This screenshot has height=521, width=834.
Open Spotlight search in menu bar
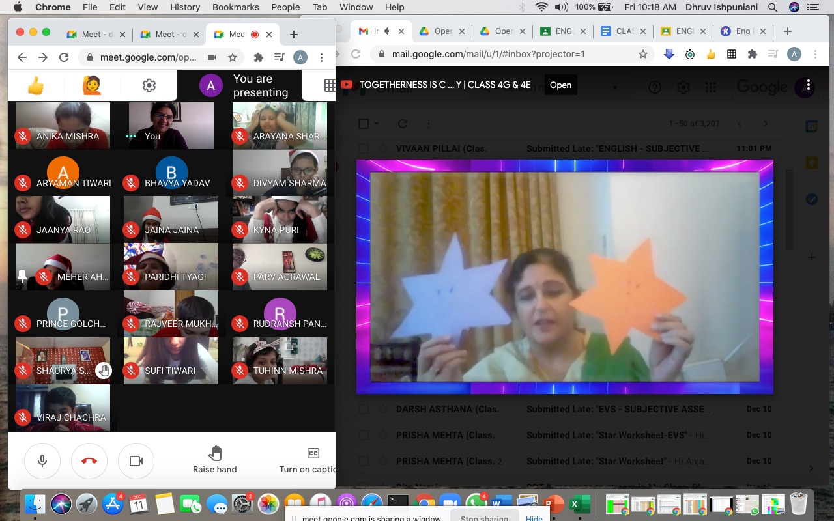[x=772, y=7]
